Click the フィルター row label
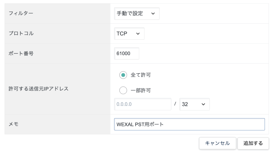The width and height of the screenshot is (272, 153). (21, 13)
